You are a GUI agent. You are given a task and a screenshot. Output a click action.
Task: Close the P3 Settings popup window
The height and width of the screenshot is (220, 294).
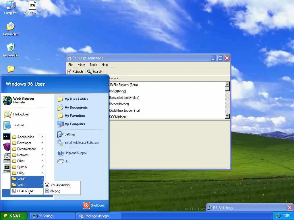click(290, 208)
